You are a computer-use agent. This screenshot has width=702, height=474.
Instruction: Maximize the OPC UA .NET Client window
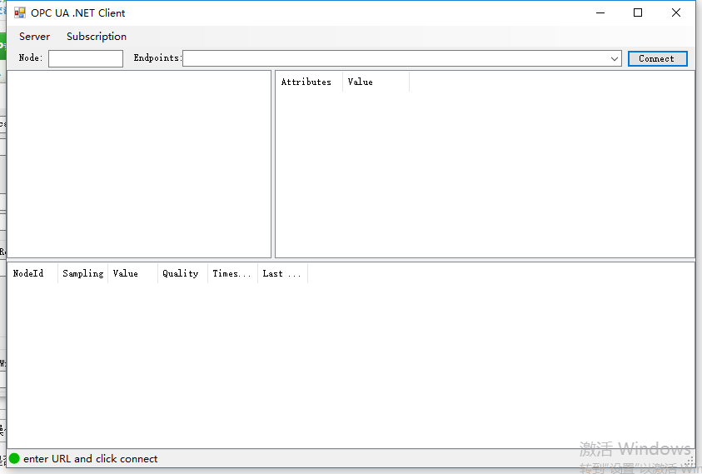point(638,12)
